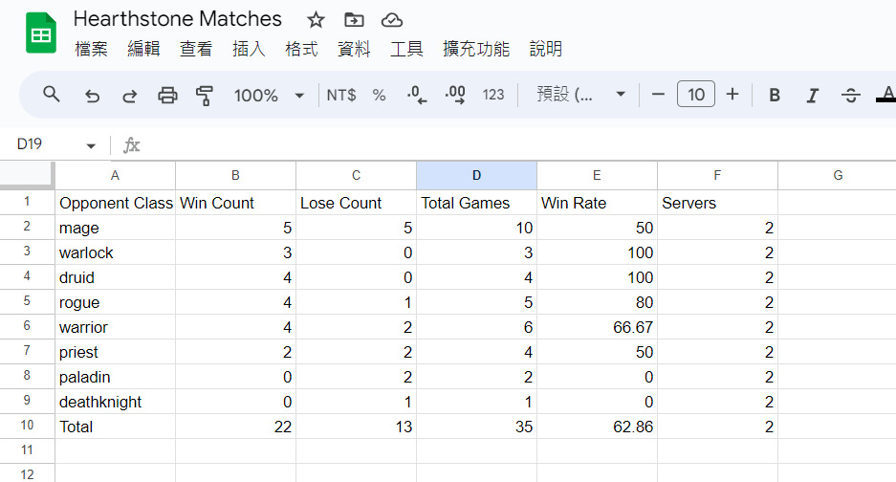Select the 'Servers' header cell
Screen dimensions: 896x482
click(x=718, y=203)
